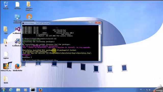Launch Firefox from the taskbar
Screen dimensions: 163x92
pos(40,90)
